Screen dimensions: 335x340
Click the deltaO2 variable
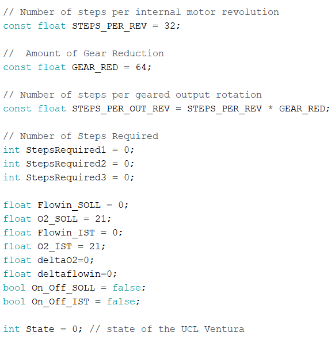coord(58,260)
